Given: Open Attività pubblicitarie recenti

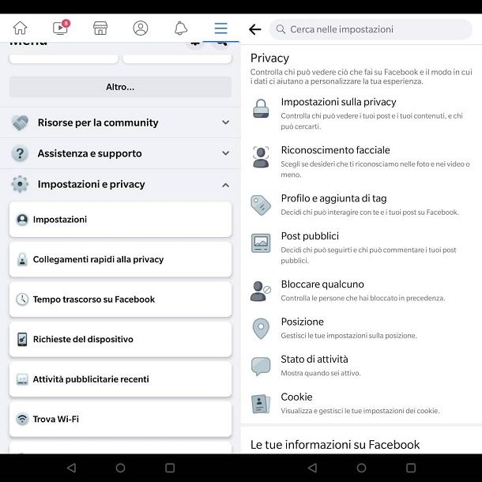Looking at the screenshot, I should pos(120,379).
